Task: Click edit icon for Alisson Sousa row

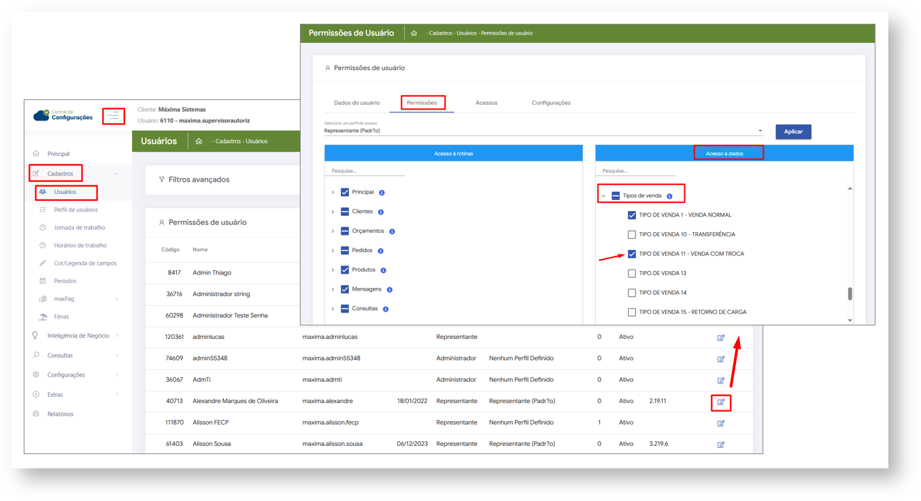Action: pos(720,445)
